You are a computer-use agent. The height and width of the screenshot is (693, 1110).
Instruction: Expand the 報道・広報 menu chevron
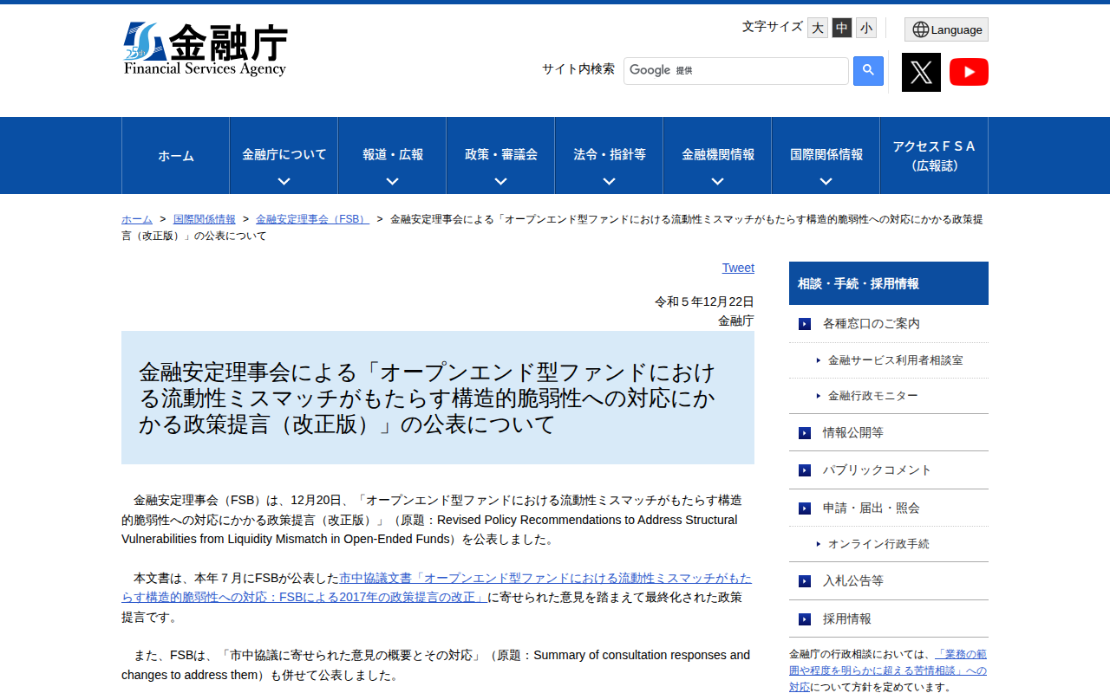click(x=392, y=180)
